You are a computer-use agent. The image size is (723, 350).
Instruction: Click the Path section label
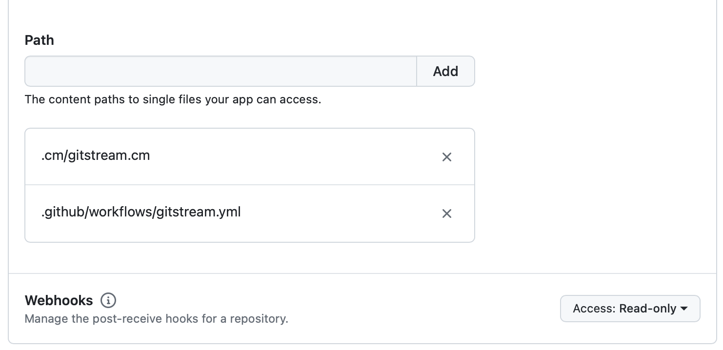pyautogui.click(x=39, y=40)
